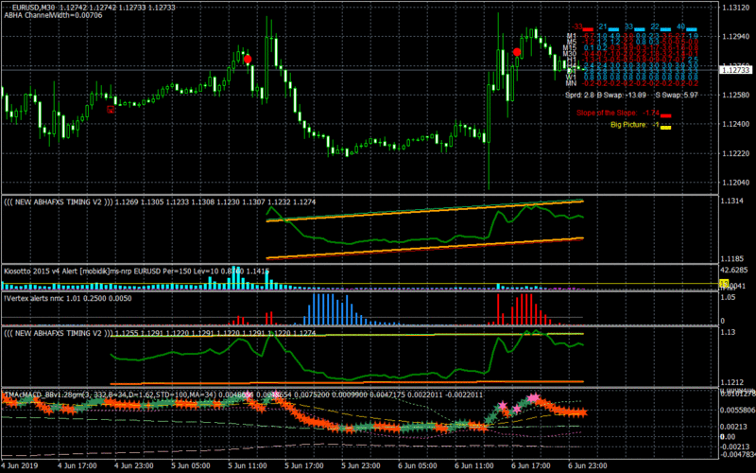This screenshot has width=756, height=473.
Task: Click the S Swap: 5.97 readout
Action: coord(677,96)
